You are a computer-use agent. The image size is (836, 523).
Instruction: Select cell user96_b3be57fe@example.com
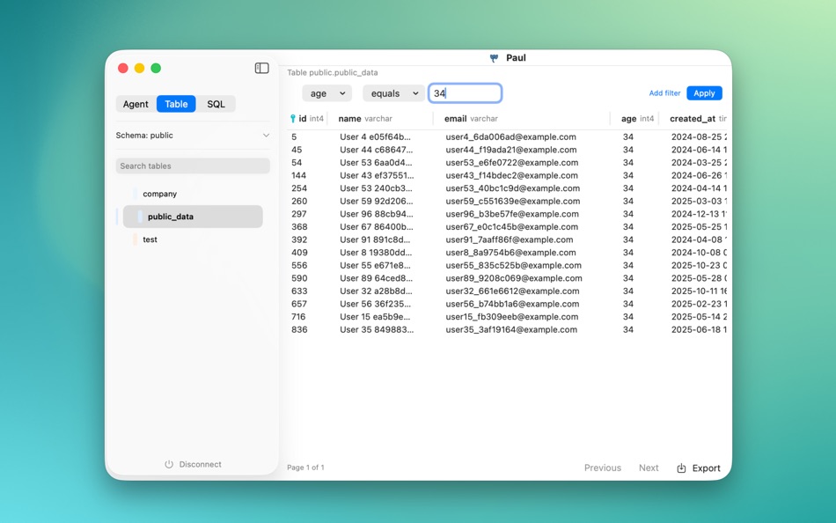[x=512, y=214]
